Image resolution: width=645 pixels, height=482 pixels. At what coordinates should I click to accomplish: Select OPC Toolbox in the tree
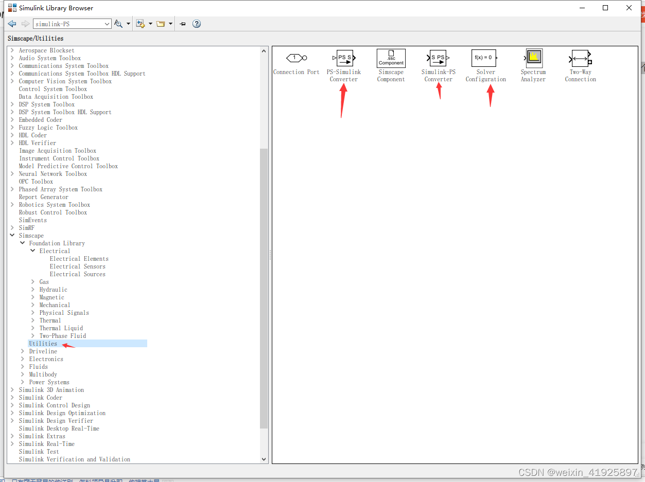(x=36, y=182)
